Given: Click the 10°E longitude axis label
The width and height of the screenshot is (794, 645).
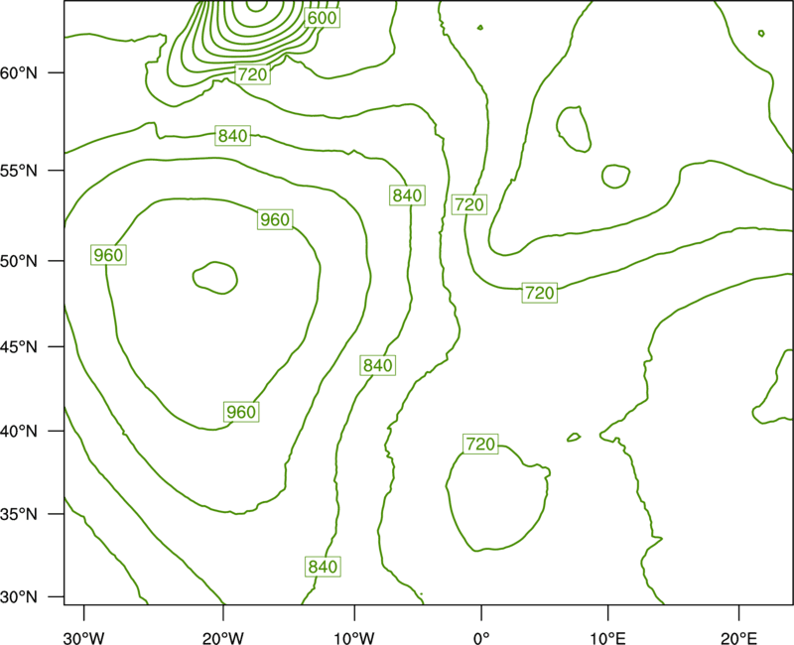Looking at the screenshot, I should 607,638.
